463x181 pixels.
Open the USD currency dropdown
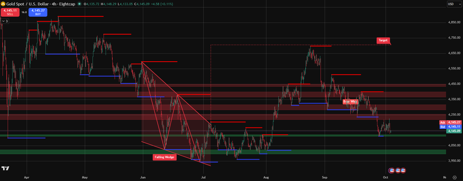tap(455, 4)
